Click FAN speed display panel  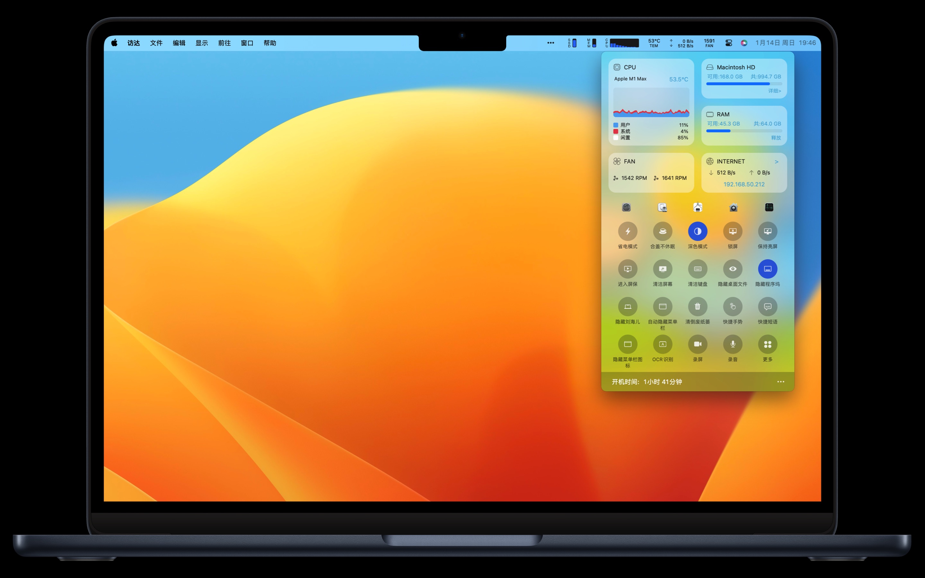651,171
